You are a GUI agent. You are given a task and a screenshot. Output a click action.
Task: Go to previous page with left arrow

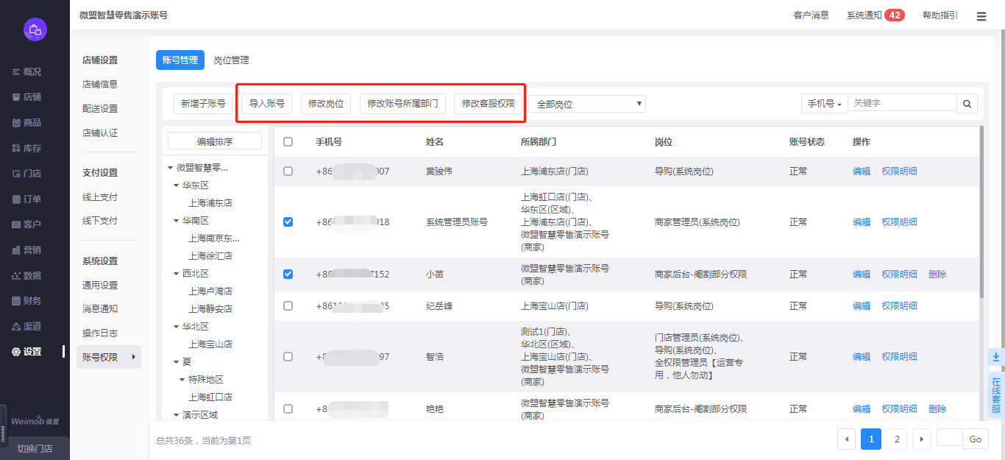click(x=847, y=439)
